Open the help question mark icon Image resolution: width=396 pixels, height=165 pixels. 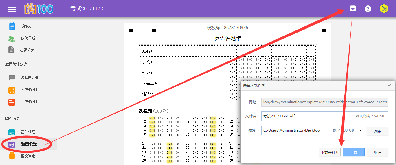click(x=368, y=9)
